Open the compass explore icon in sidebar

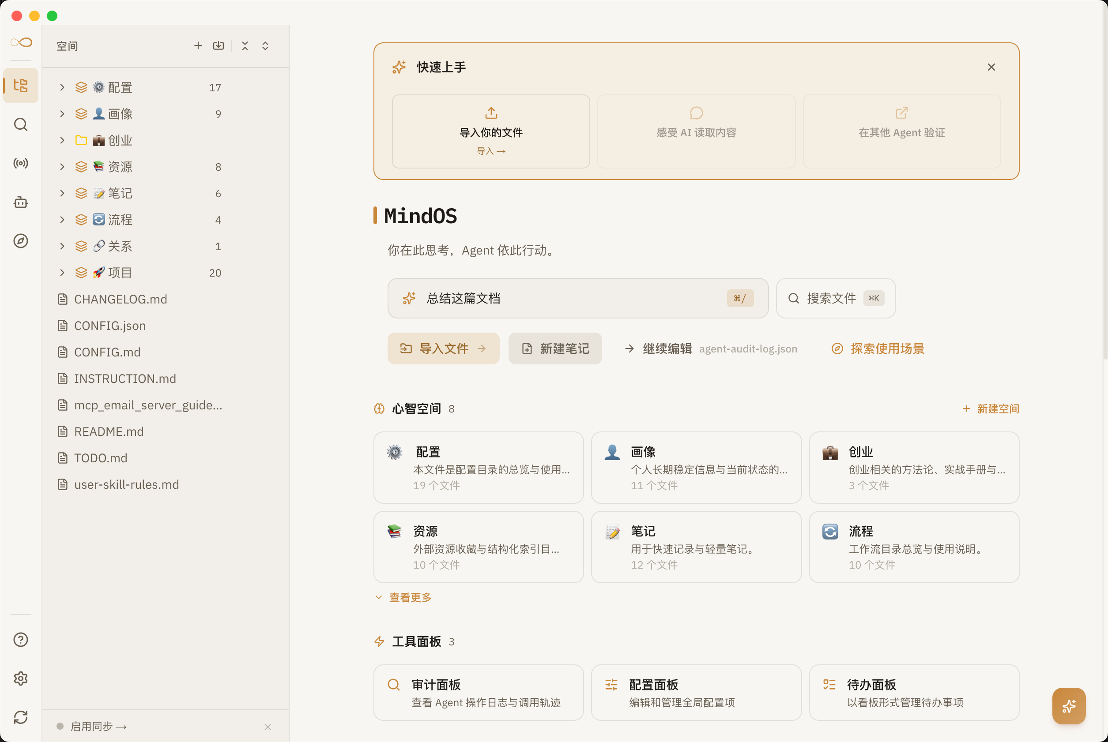21,241
